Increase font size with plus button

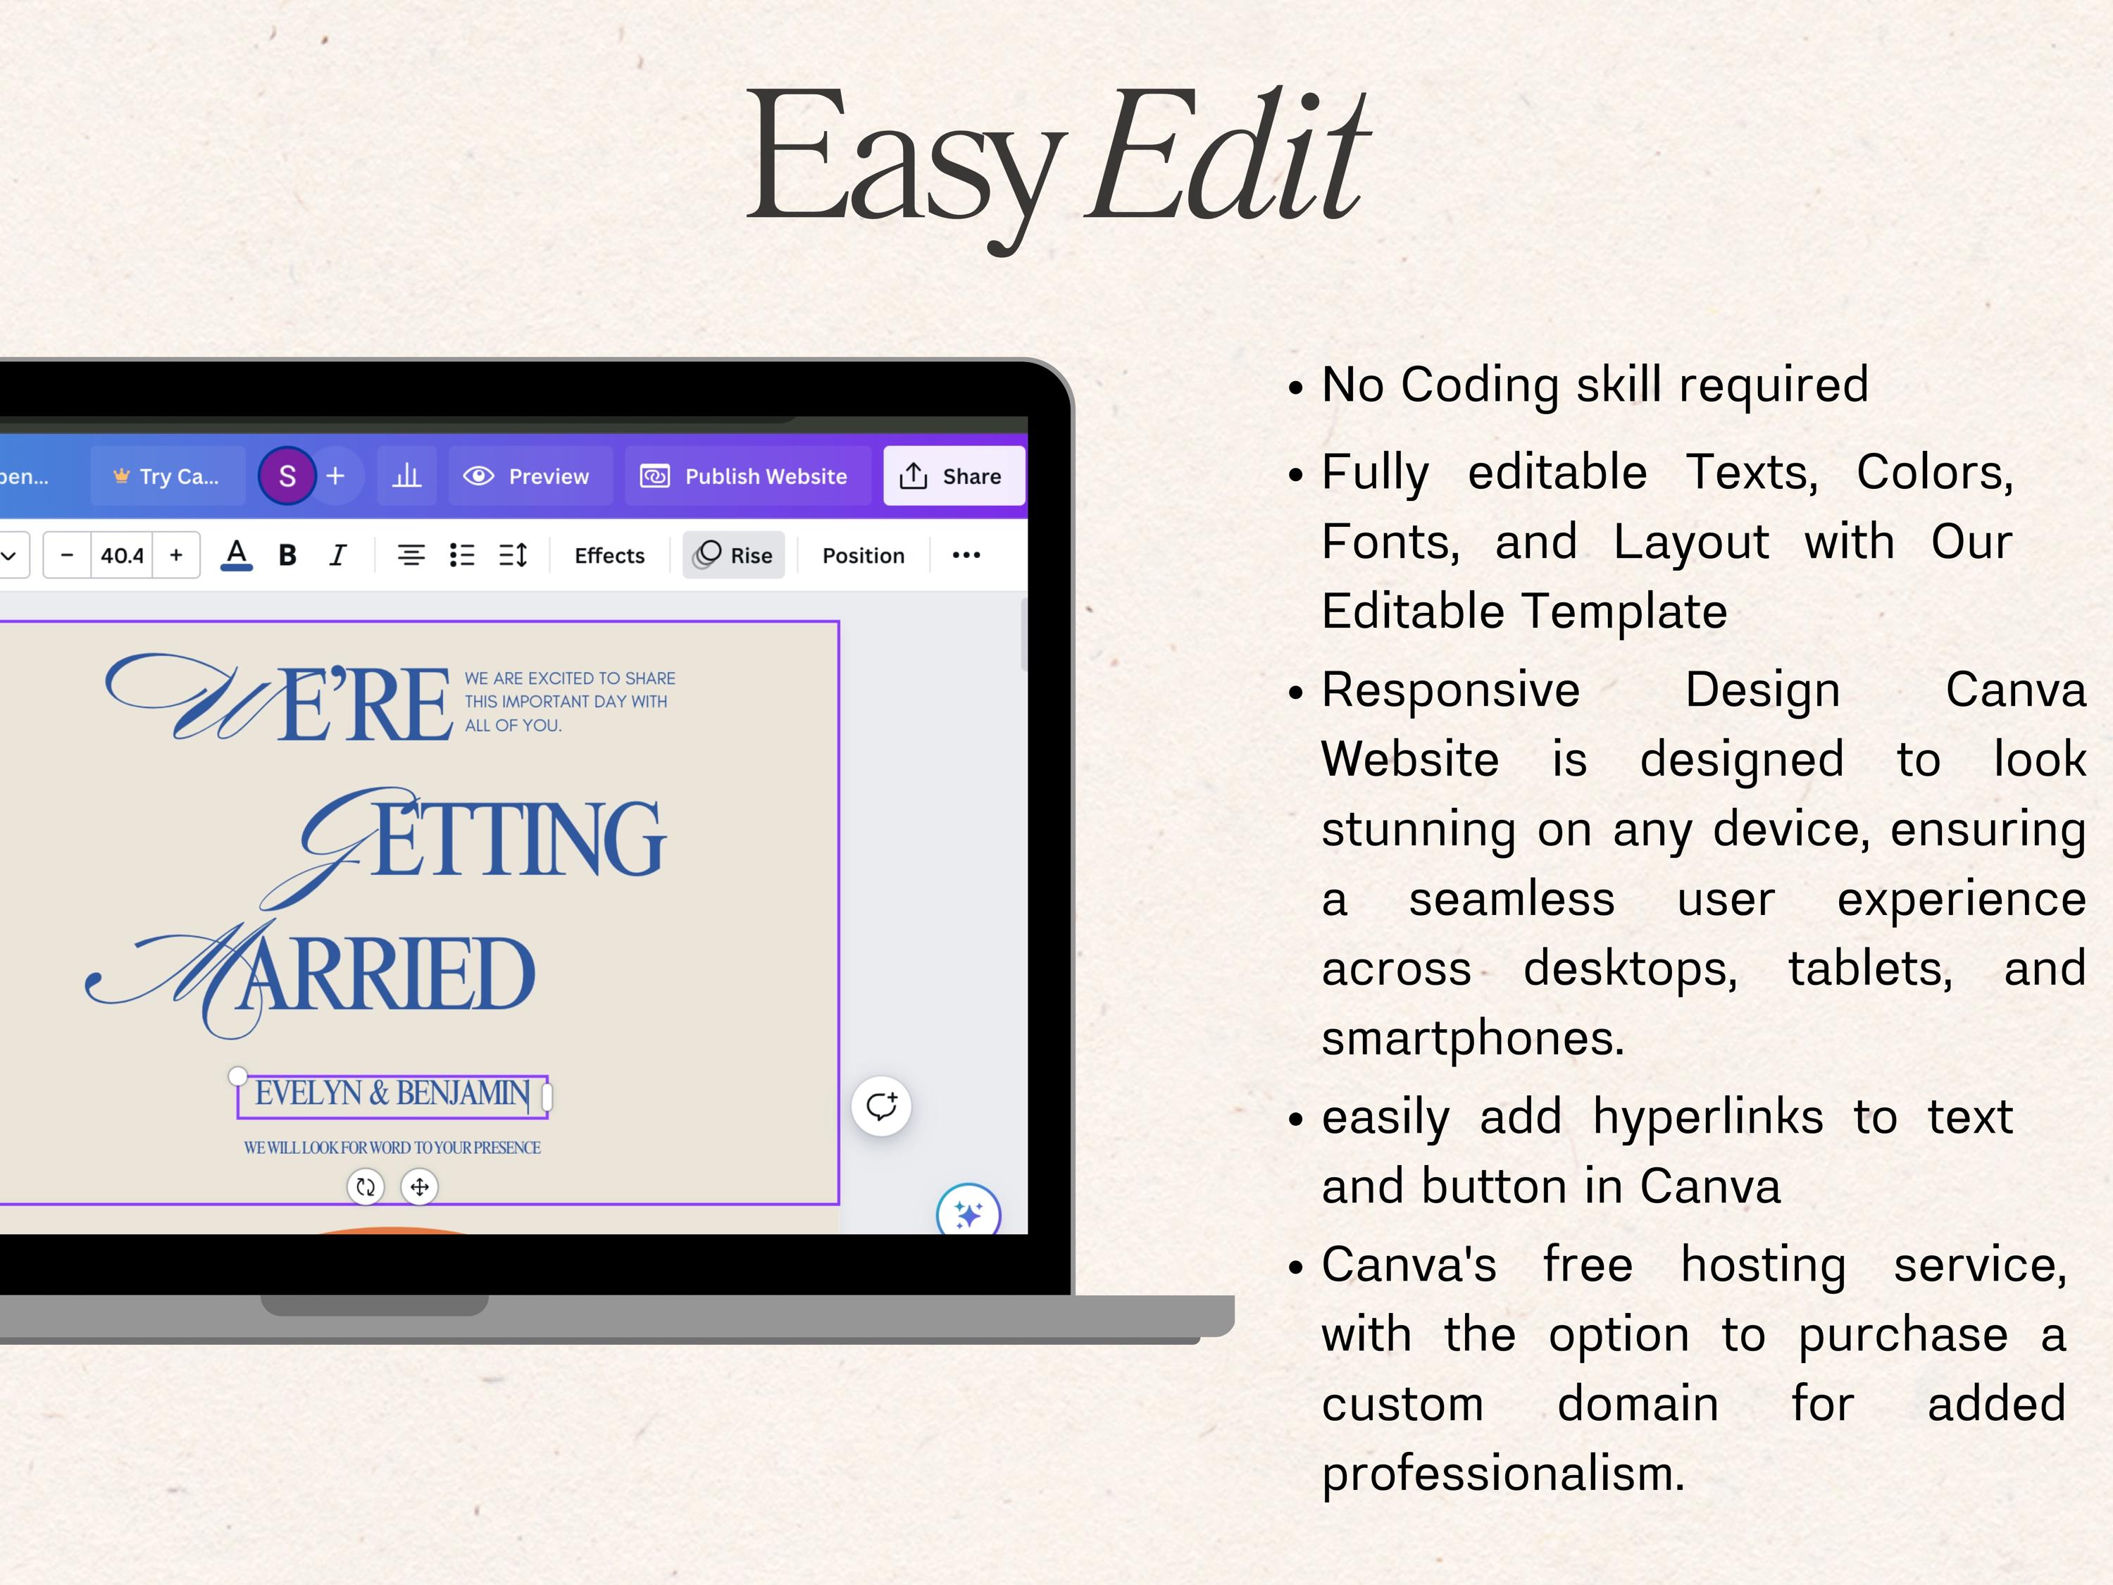pos(176,555)
